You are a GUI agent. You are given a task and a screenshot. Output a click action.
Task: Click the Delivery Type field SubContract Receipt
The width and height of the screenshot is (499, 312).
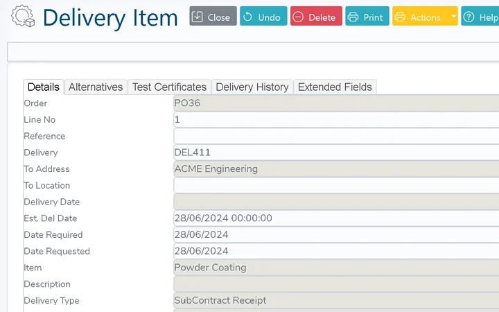coord(336,300)
